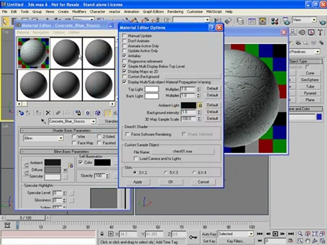Click the Zoom Extents viewport icon
Viewport: 327px width, 245px height.
[315, 234]
